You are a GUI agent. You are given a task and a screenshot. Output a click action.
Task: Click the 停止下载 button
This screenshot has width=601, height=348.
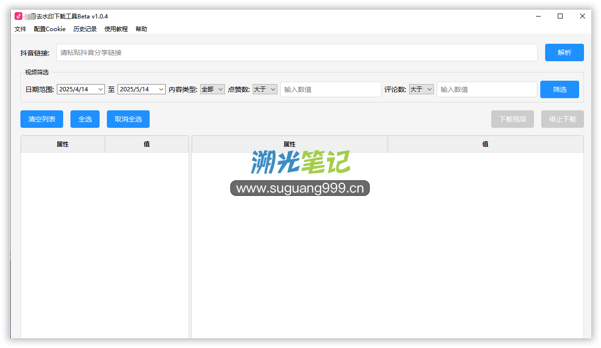(563, 119)
